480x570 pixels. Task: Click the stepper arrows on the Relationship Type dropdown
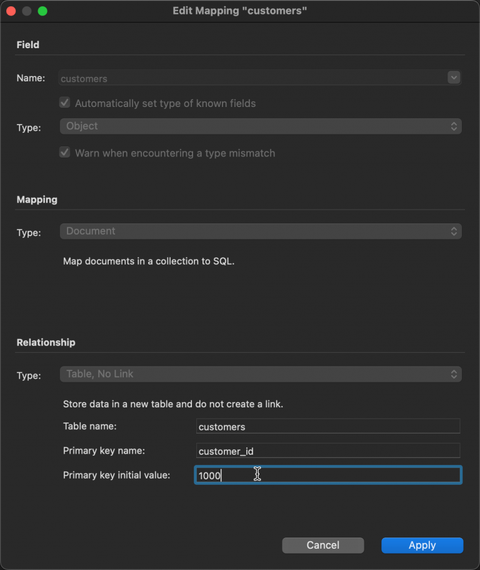pyautogui.click(x=454, y=374)
